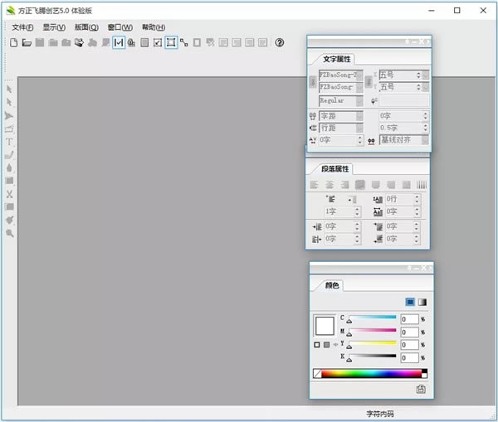This screenshot has height=422, width=498.
Task: Open the Help question mark icon
Action: 280,42
